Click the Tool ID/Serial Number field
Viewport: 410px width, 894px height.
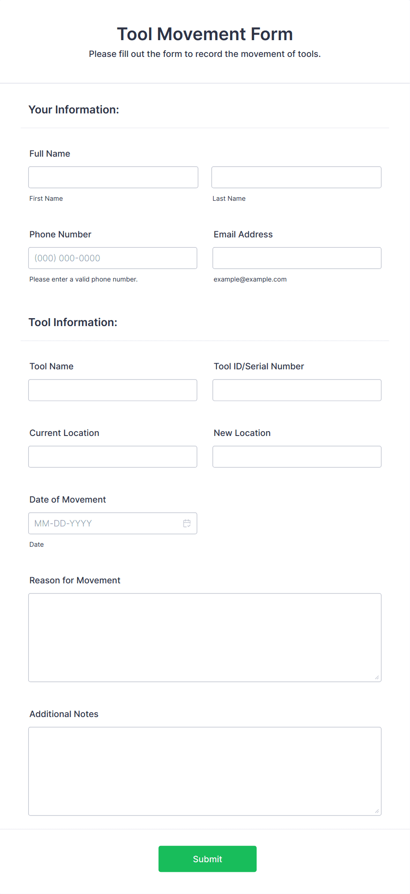click(x=297, y=390)
